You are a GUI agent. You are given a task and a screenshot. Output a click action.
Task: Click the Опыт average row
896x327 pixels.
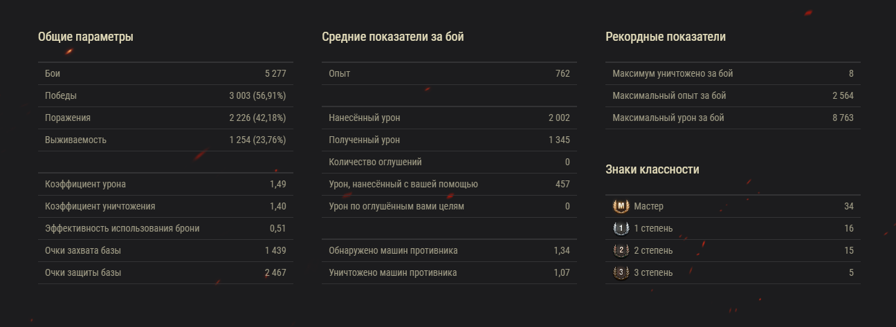click(449, 73)
